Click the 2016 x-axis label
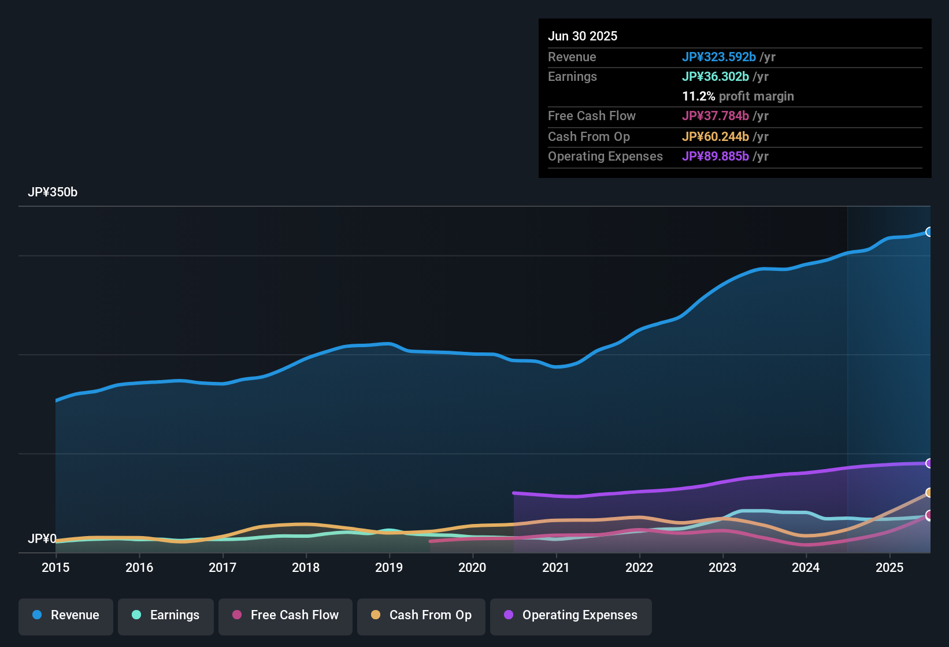Screen dimensions: 949x647 coord(139,568)
